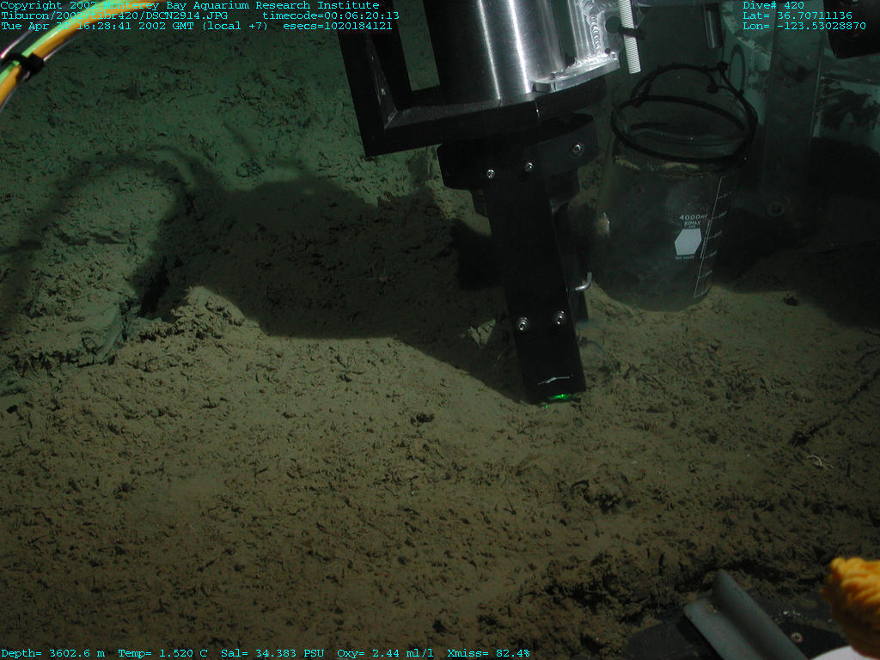
Task: Click the timecode=00:06:20:13 overlay
Action: pos(331,15)
